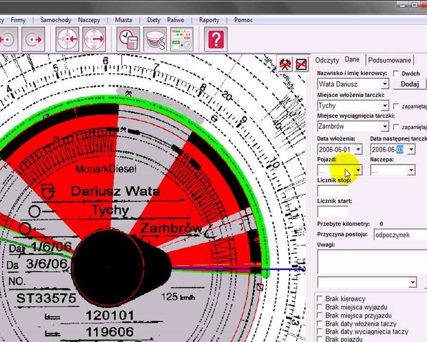The image size is (427, 342).
Task: Click the Przebyte kilometry value 0
Action: click(381, 224)
